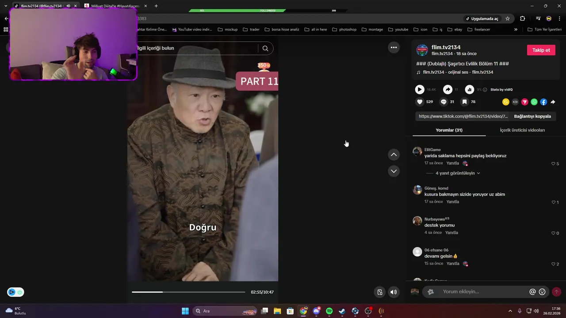The width and height of the screenshot is (566, 318).
Task: Open the freelancer bookmarks folder
Action: (478, 29)
